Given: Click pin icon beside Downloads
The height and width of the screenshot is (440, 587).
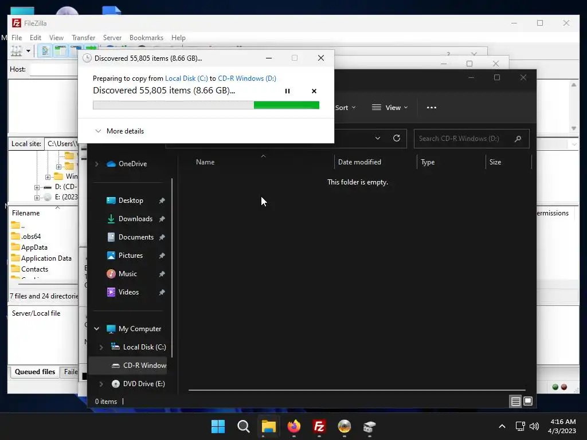Looking at the screenshot, I should (x=162, y=219).
